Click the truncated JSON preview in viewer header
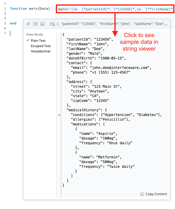Screen dimensions: 175x209 (112, 24)
